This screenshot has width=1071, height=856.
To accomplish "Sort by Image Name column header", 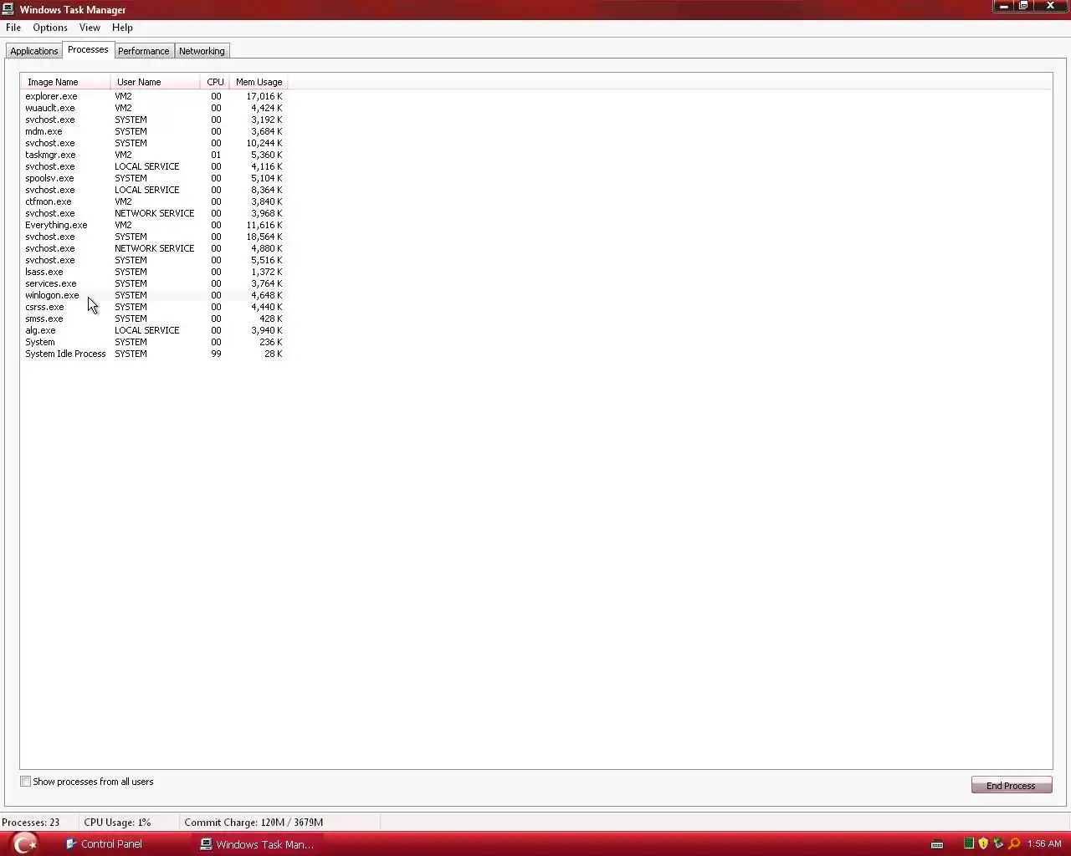I will [65, 82].
